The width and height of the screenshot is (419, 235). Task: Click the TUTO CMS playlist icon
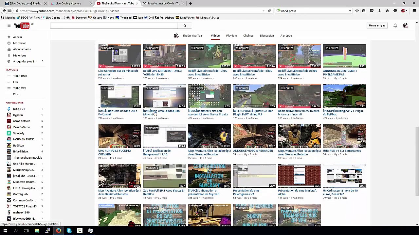point(9,76)
